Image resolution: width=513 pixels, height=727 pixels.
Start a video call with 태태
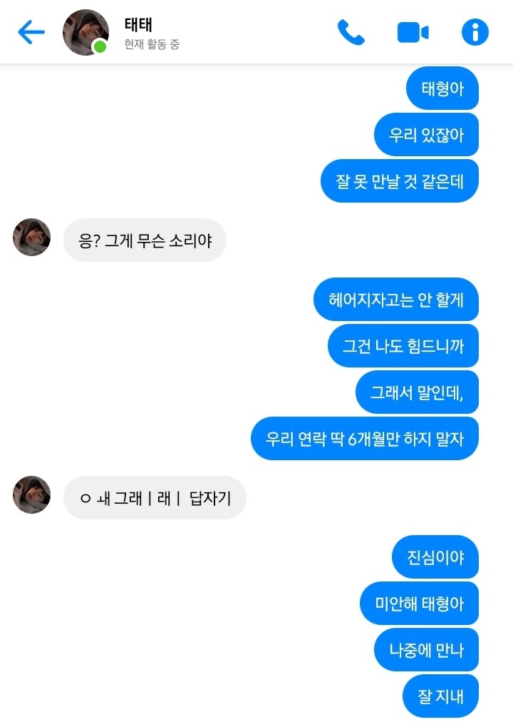pyautogui.click(x=413, y=32)
